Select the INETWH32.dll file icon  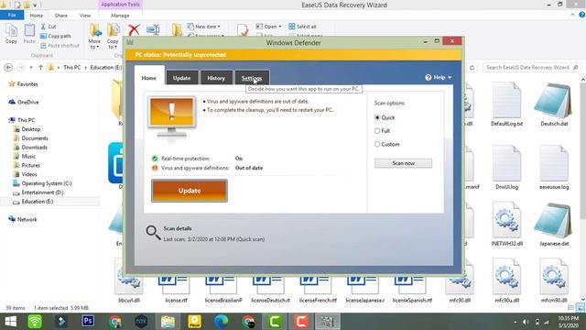coord(506,221)
